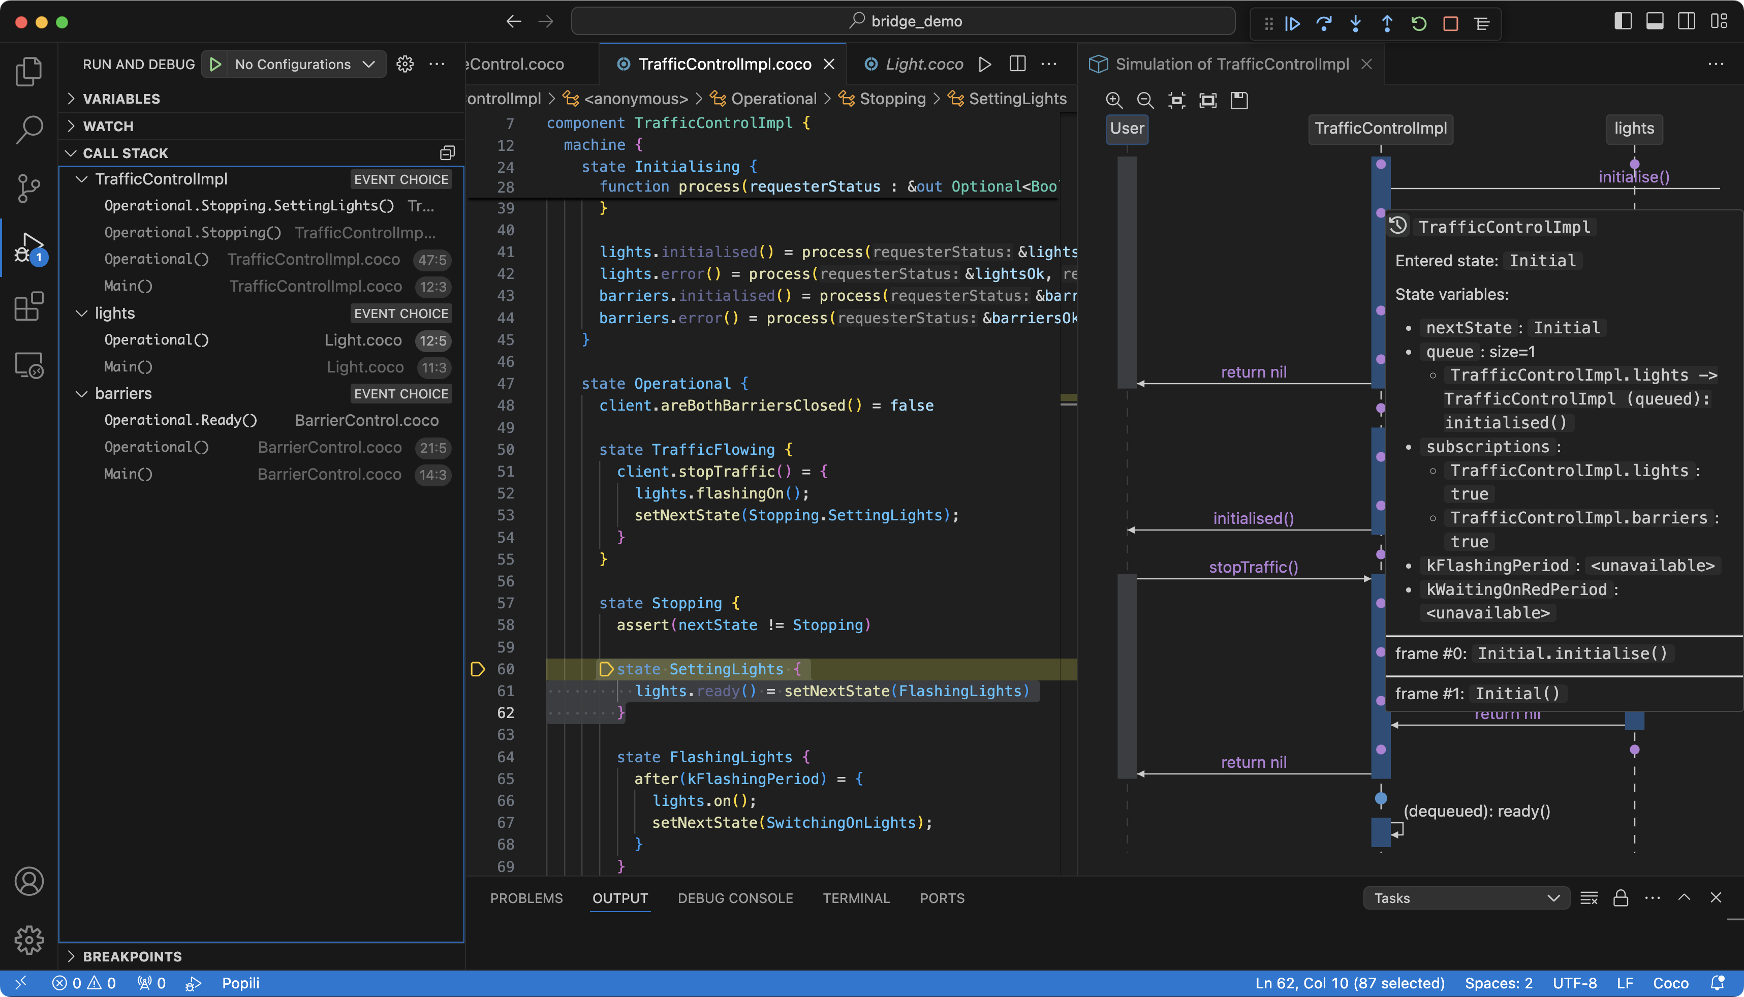Click Continue in the debug toolbar

point(1292,23)
